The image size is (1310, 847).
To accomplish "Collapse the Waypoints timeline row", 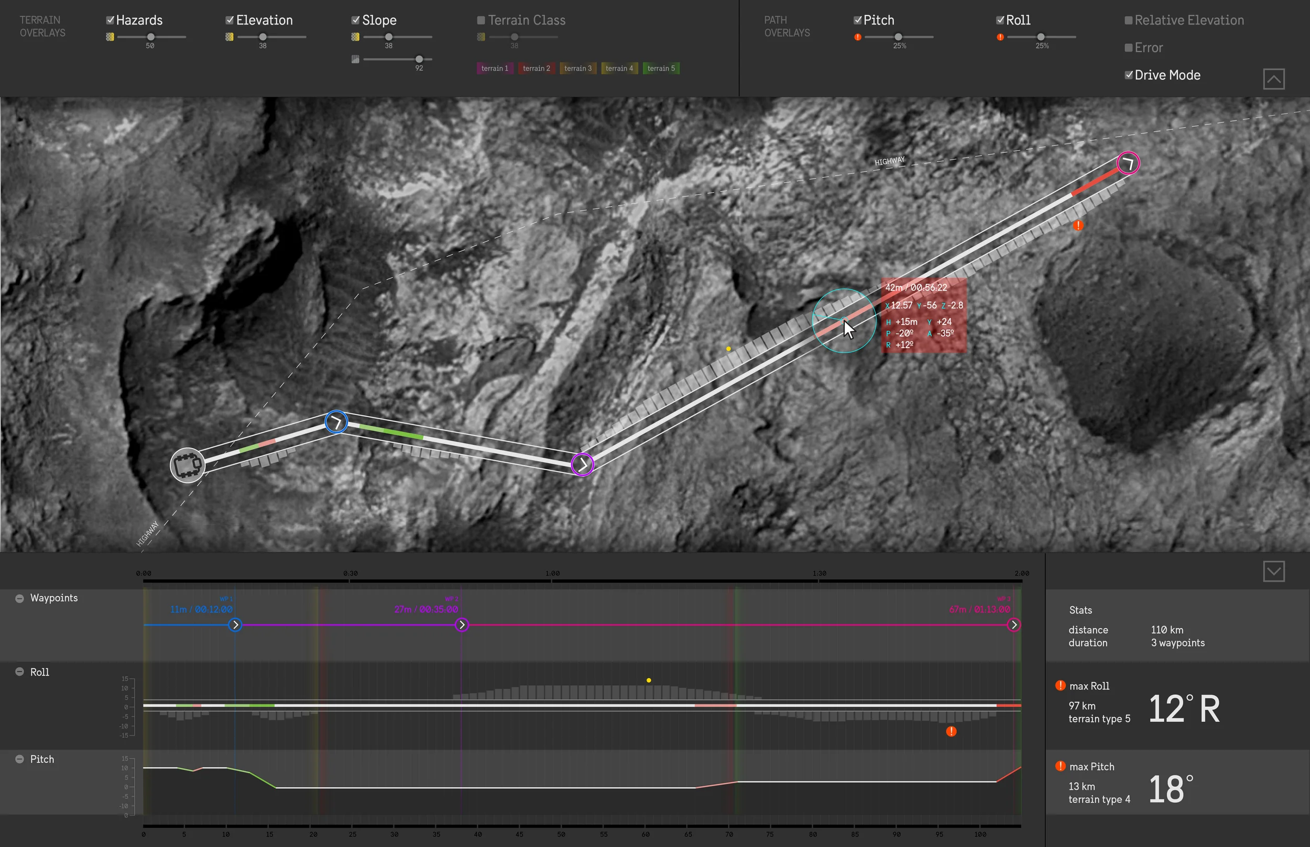I will tap(19, 598).
